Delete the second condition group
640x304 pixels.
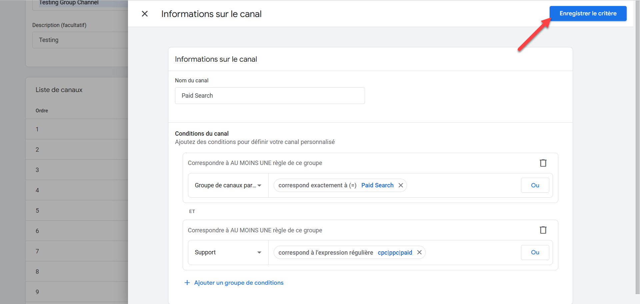click(543, 230)
